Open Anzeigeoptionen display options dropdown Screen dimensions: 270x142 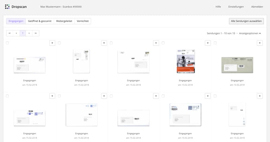pos(250,33)
